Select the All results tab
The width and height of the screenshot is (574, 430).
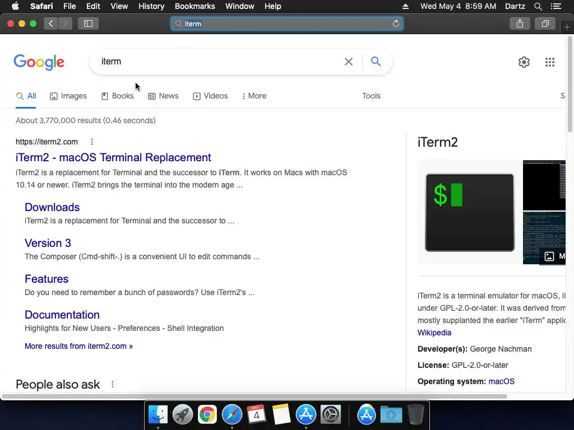click(26, 96)
